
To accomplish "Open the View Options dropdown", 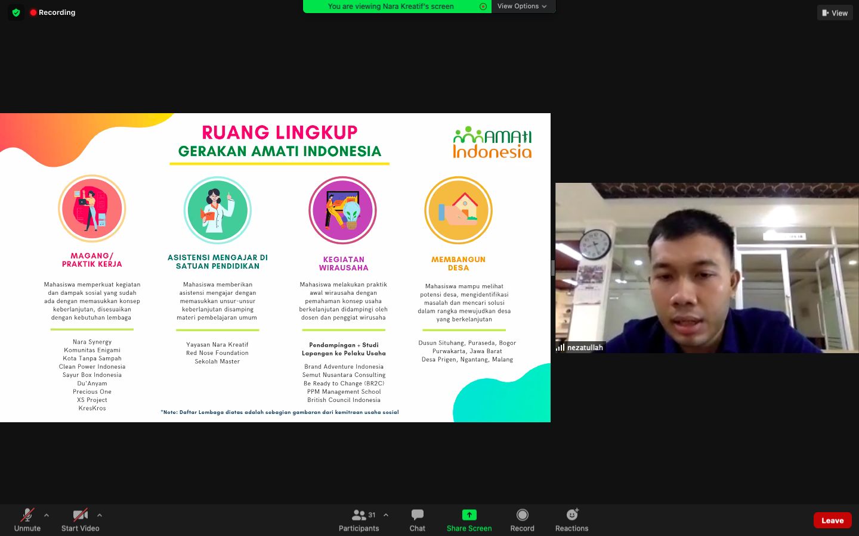I will click(x=522, y=7).
